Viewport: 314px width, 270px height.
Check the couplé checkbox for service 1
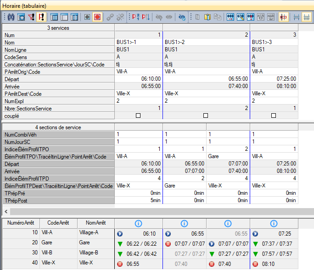coord(138,116)
